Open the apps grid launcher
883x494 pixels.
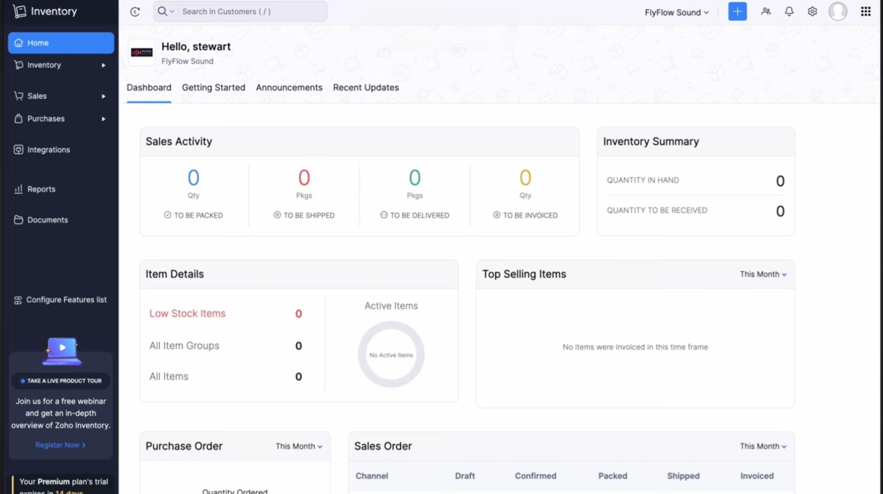click(x=866, y=11)
